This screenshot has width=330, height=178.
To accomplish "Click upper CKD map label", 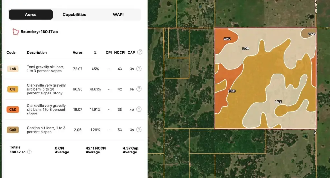I will click(x=227, y=39).
